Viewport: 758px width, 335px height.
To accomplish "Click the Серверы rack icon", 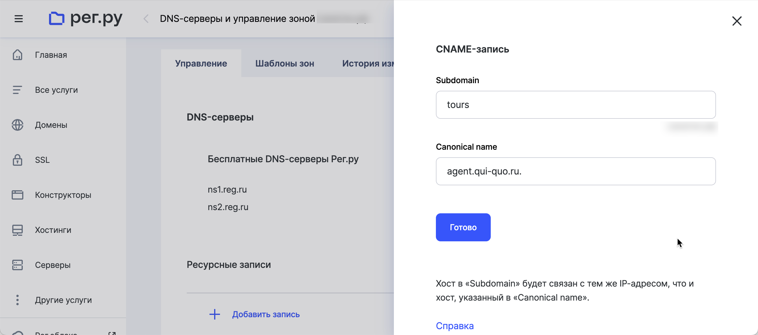I will click(x=18, y=265).
